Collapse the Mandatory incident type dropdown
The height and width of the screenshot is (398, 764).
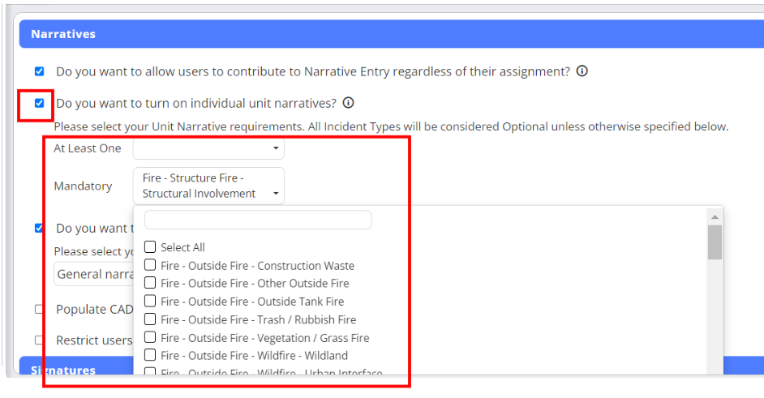tap(208, 186)
